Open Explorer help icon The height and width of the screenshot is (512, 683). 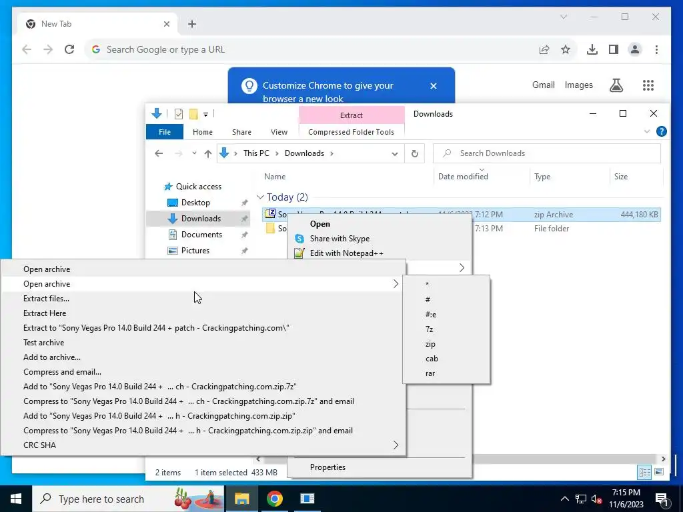pyautogui.click(x=661, y=131)
